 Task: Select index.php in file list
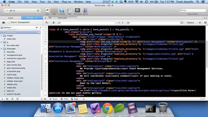[x=11, y=39]
